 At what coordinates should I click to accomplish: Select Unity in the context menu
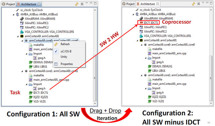(x=64, y=57)
